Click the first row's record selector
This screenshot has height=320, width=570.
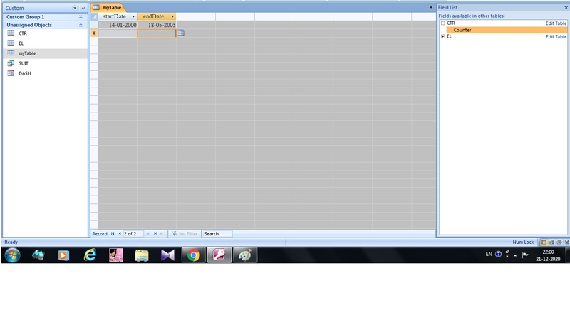coord(94,25)
